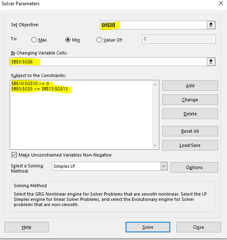Click the Help button
Screen dimensions: 227x240
(27, 227)
